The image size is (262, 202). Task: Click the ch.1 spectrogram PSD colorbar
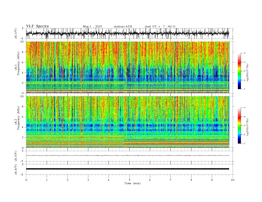tap(239, 71)
